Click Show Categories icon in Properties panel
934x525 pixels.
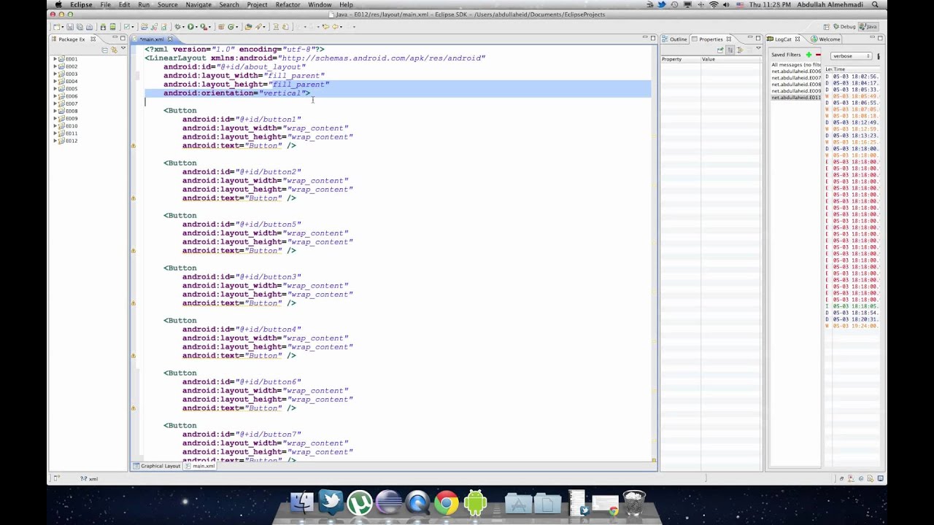[x=730, y=50]
